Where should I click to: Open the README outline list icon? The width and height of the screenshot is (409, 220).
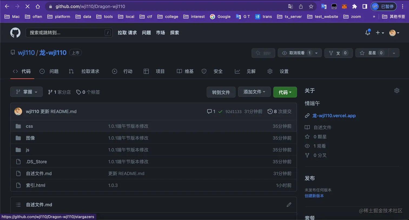click(x=18, y=205)
